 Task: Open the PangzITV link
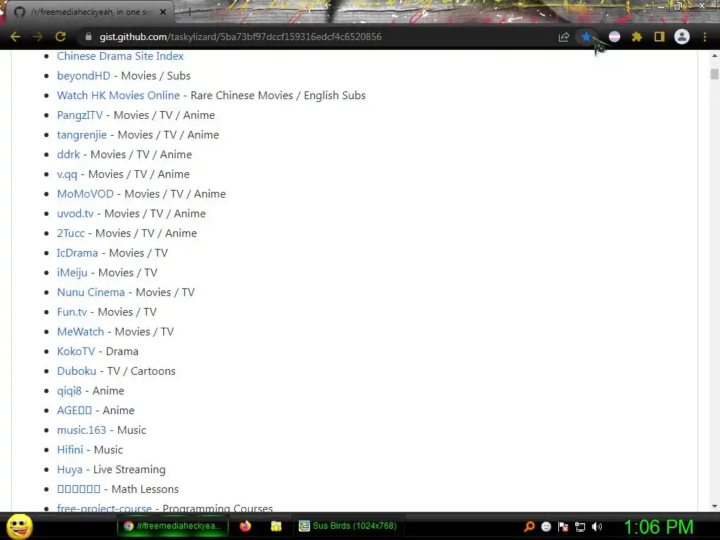click(80, 115)
